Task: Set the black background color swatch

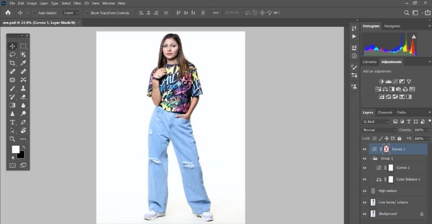Action: [22, 155]
